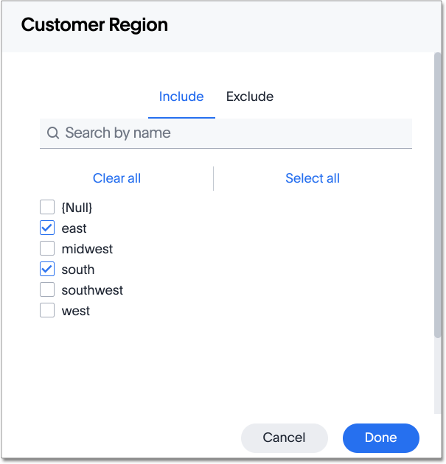Tick the southwest checkbox
This screenshot has width=446, height=464.
pyautogui.click(x=47, y=290)
